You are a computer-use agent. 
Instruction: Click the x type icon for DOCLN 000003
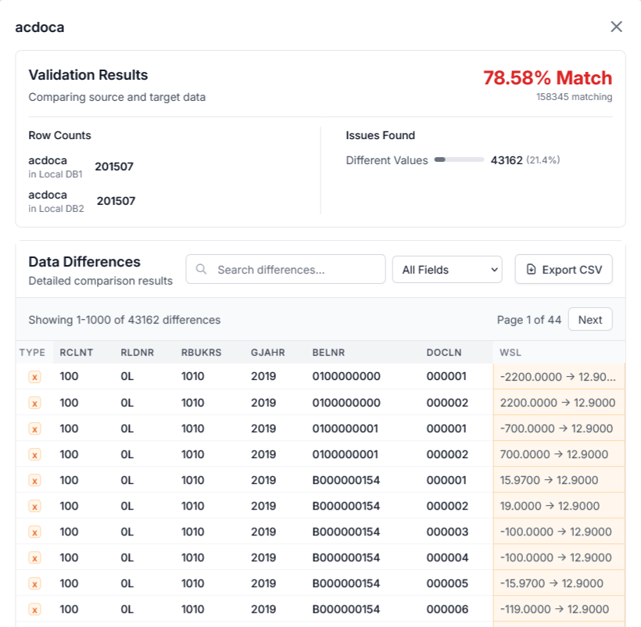tap(34, 532)
